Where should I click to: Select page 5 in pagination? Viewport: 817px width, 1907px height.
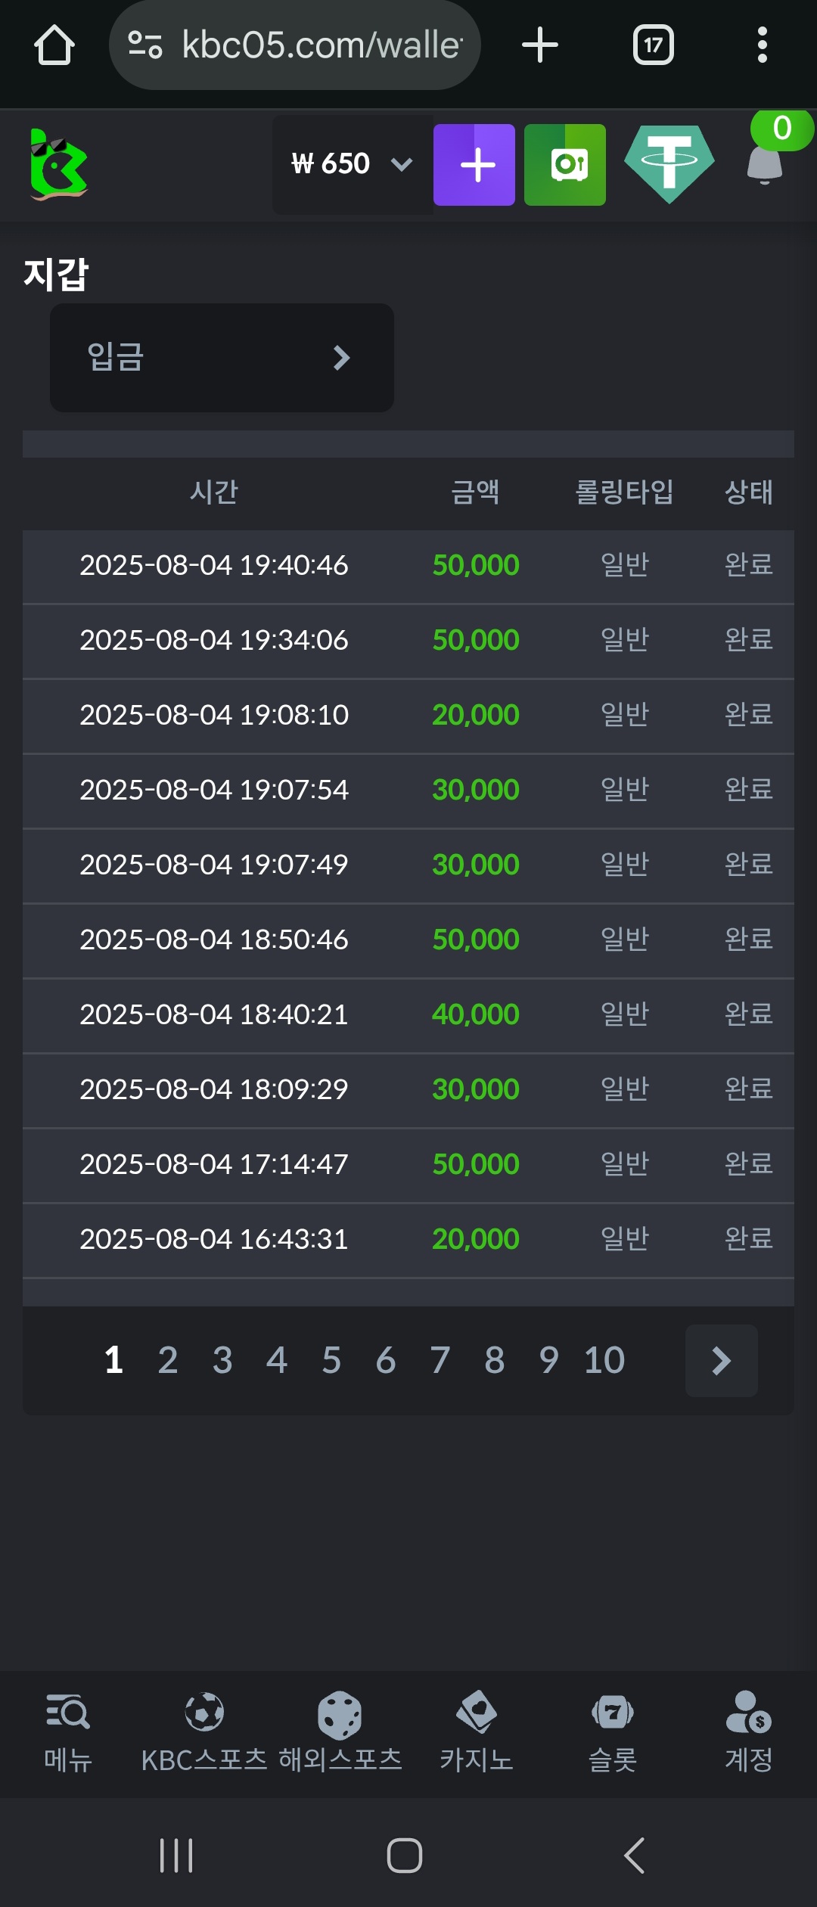(x=331, y=1360)
